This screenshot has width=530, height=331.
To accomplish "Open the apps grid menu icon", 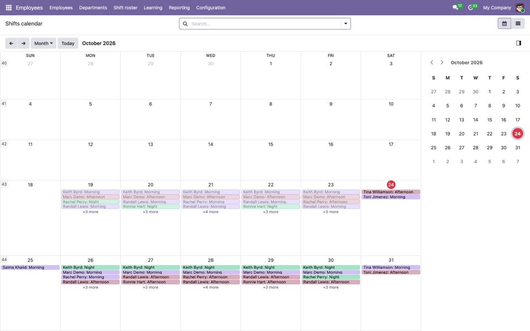I will pos(9,7).
